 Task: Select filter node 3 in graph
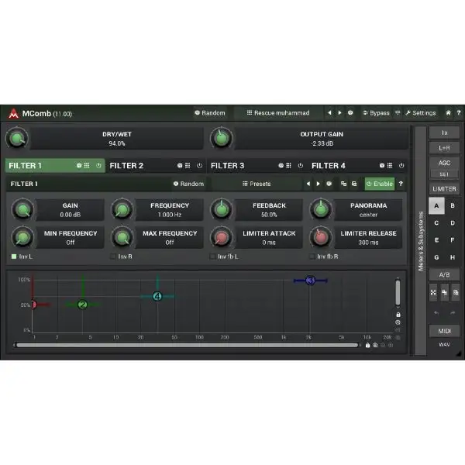point(310,281)
